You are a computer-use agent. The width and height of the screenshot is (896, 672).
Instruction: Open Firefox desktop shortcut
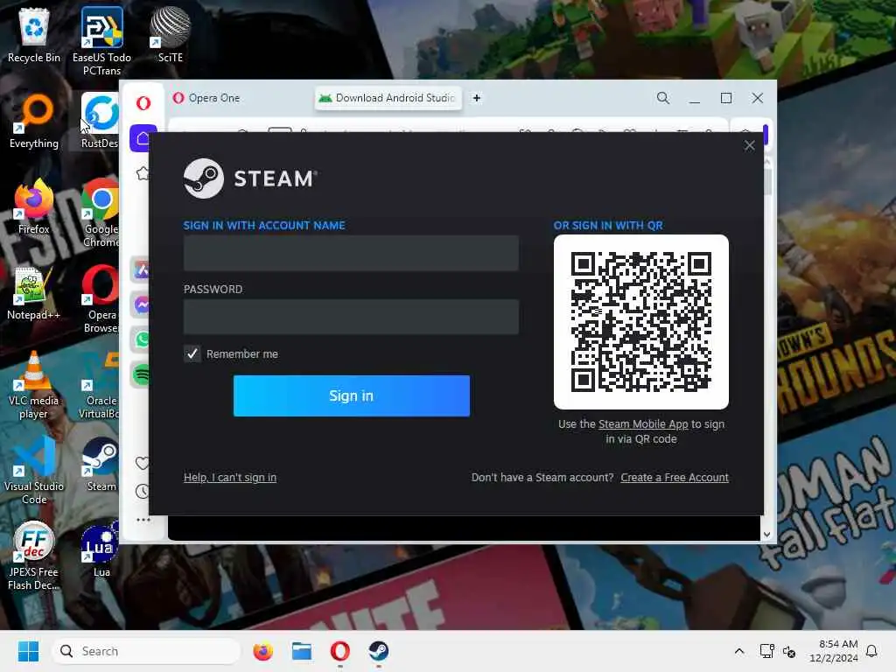[x=34, y=206]
